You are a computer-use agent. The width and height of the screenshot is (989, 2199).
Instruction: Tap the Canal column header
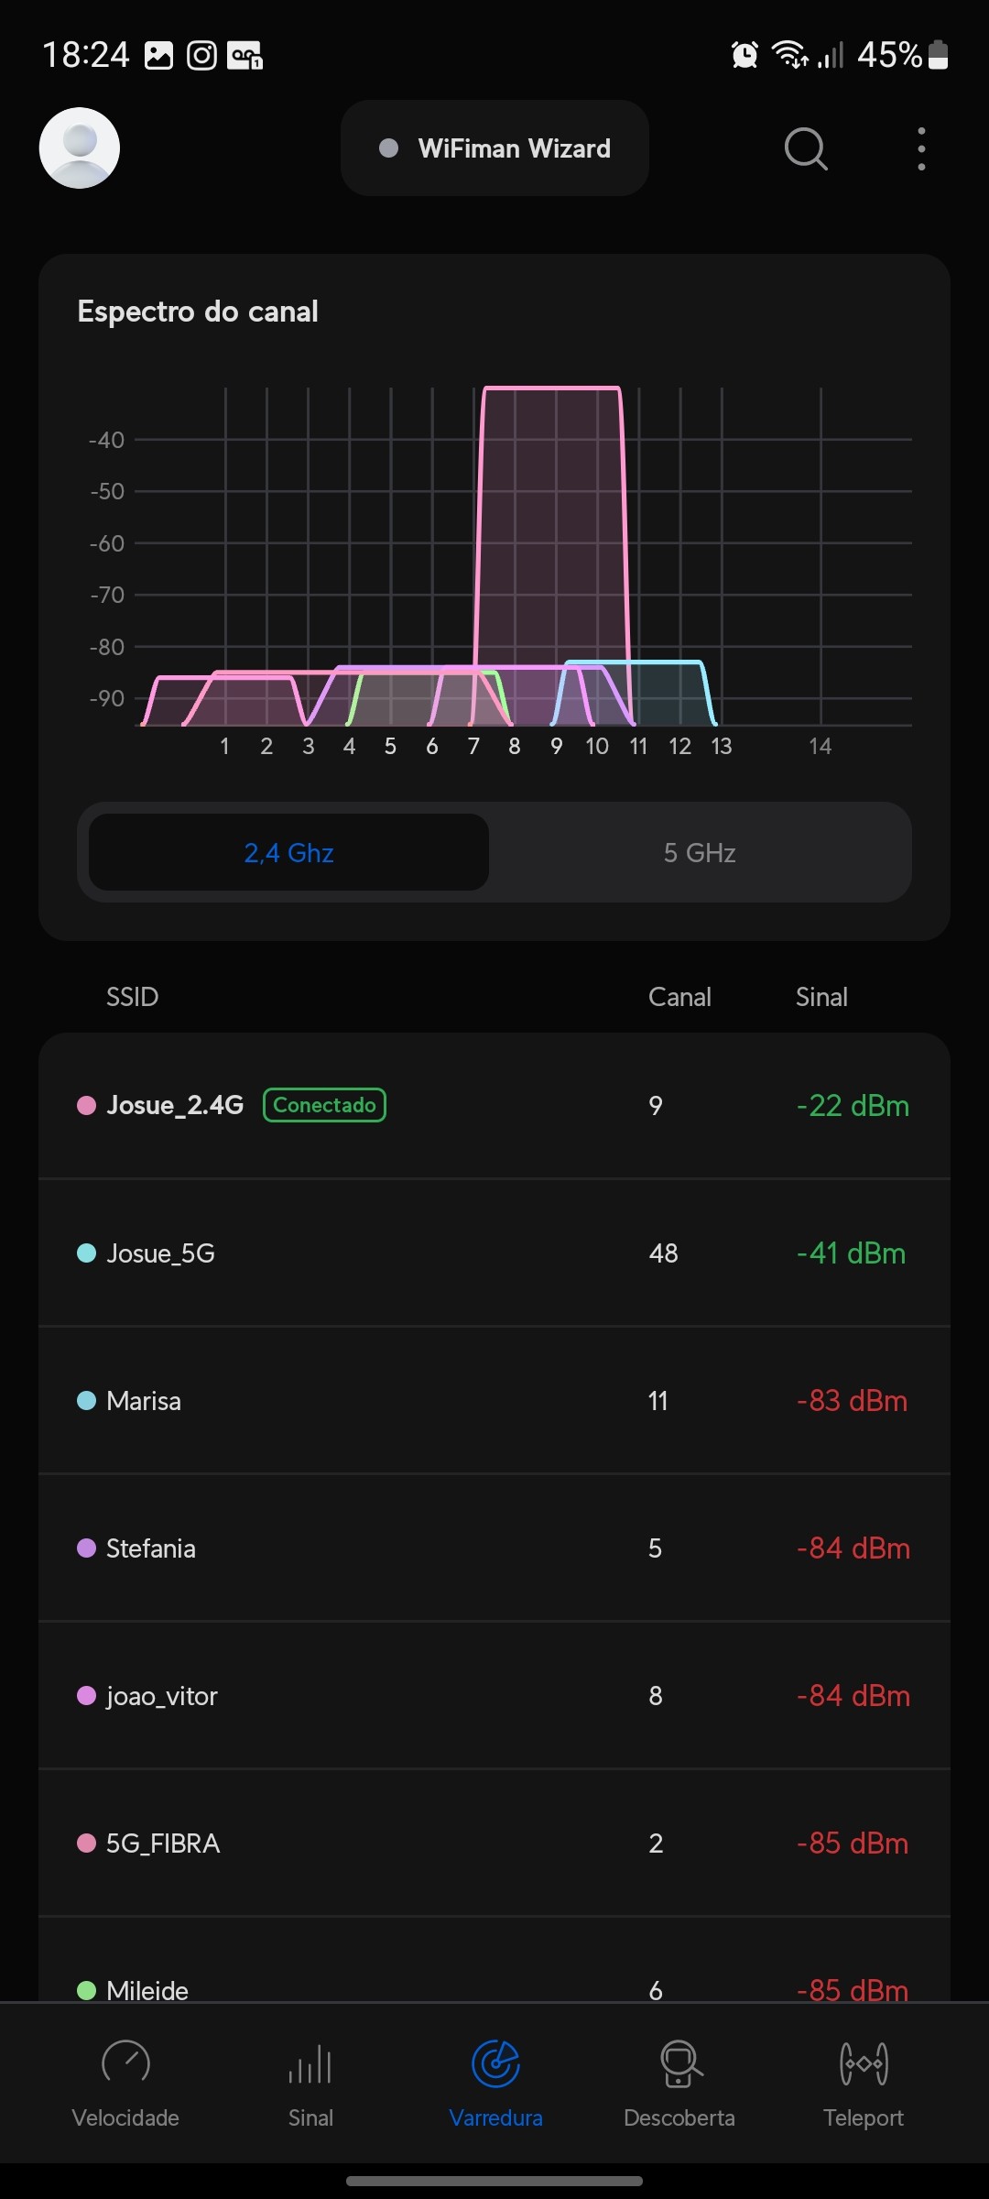click(679, 997)
